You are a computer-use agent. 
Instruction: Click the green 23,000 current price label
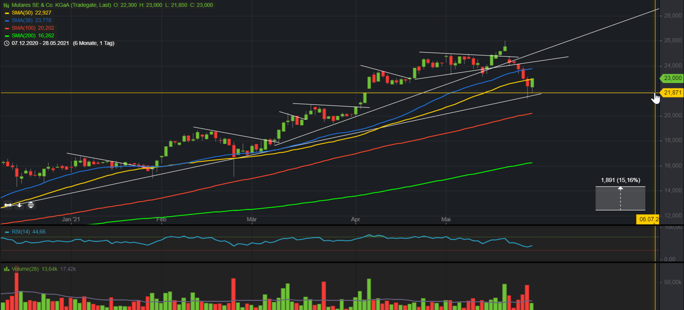(671, 78)
